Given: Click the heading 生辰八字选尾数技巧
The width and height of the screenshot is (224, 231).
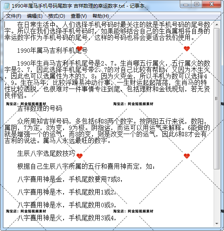Looking at the screenshot, I should (x=46, y=153).
